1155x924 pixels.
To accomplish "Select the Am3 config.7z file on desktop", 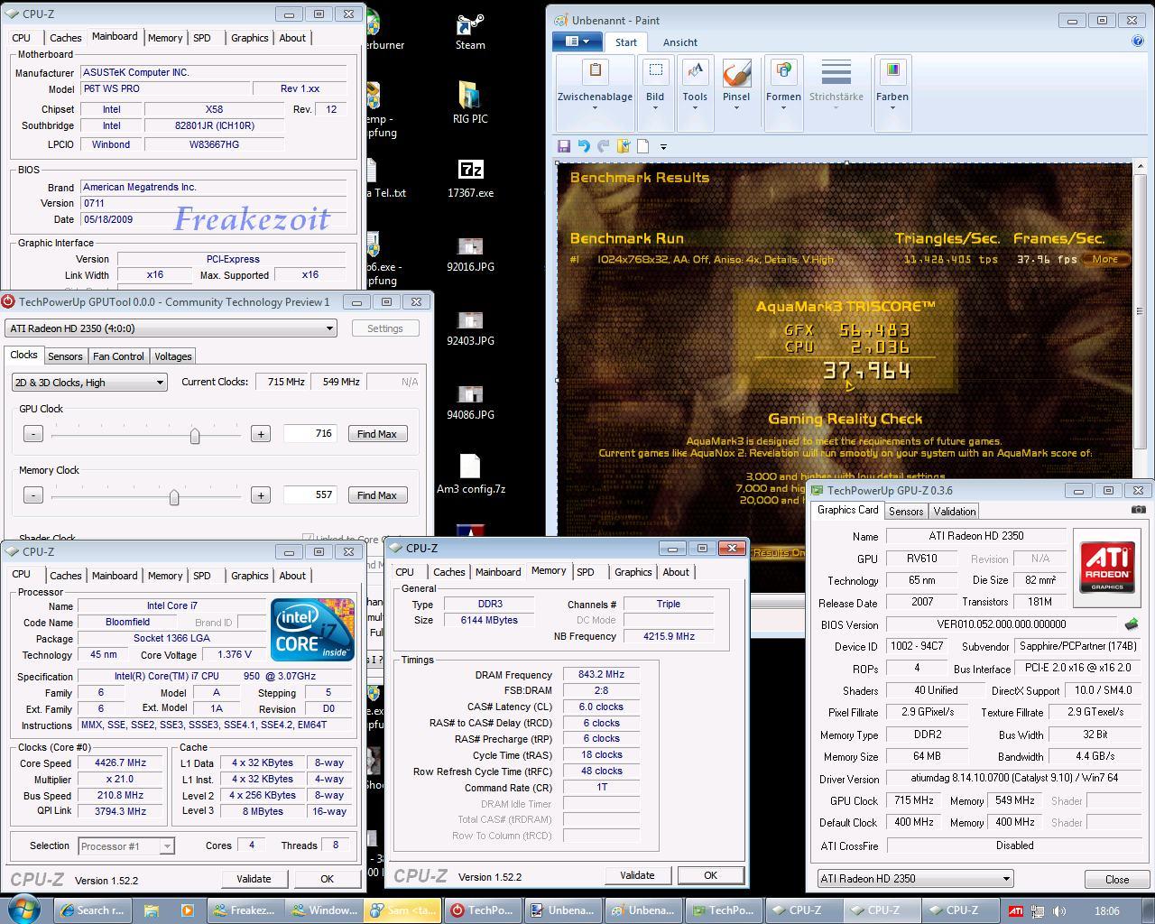I will (470, 474).
